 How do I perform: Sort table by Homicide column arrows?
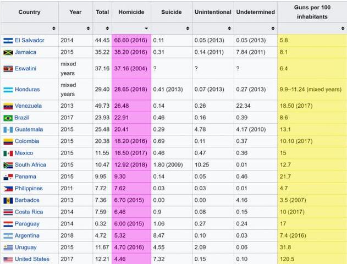(146, 28)
